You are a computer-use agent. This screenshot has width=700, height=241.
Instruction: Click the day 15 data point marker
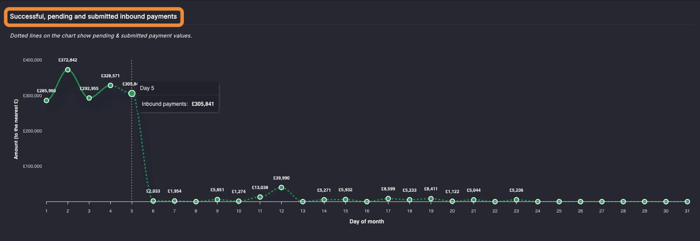[x=345, y=199]
